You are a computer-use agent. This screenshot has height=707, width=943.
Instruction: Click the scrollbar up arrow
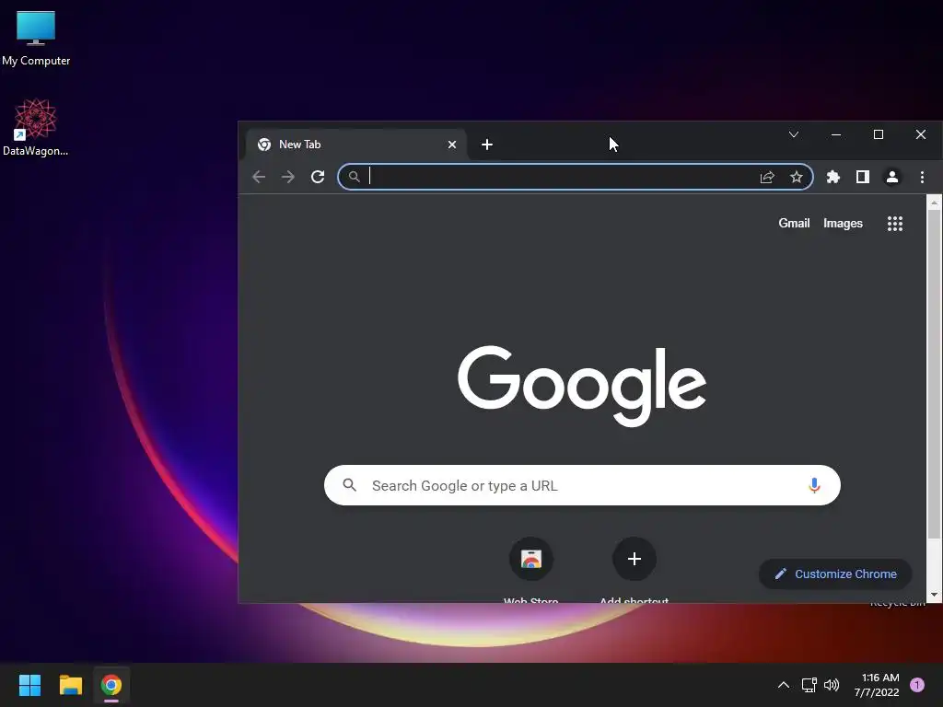(x=934, y=203)
